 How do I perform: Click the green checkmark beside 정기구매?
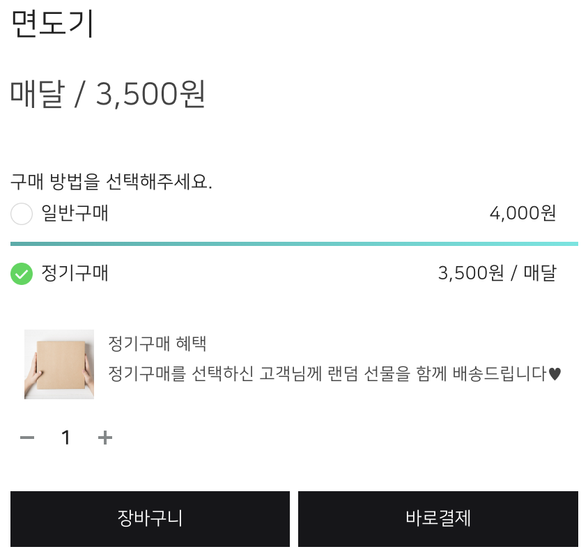pyautogui.click(x=22, y=274)
